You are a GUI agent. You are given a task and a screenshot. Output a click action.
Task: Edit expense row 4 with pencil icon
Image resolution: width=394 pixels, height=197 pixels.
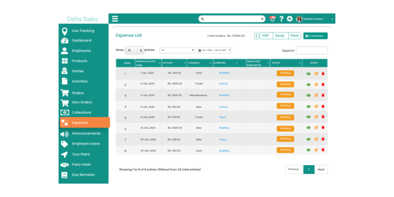[316, 106]
